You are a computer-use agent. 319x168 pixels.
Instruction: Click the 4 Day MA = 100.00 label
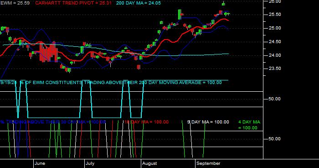[249, 125]
